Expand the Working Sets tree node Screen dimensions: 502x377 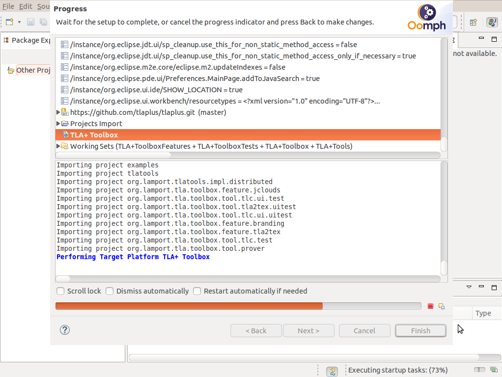[58, 146]
